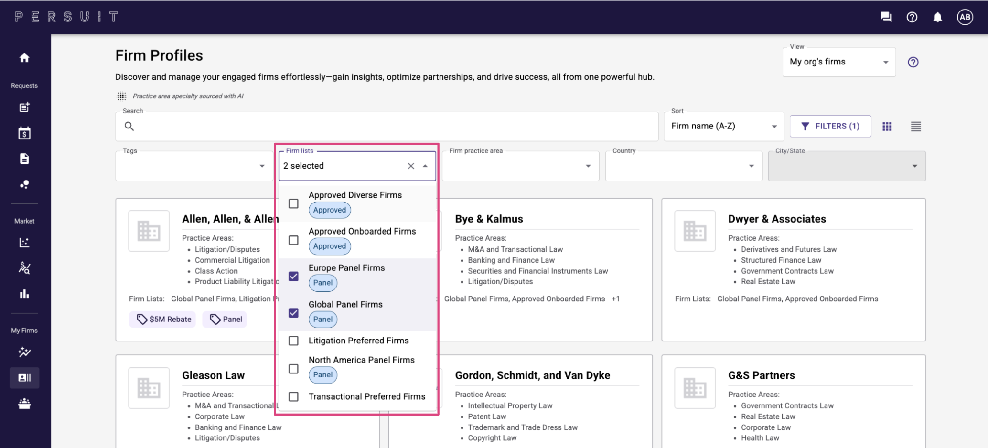Click the Allen, Allen, & Allen firm name
Image resolution: width=988 pixels, height=448 pixels.
[230, 219]
